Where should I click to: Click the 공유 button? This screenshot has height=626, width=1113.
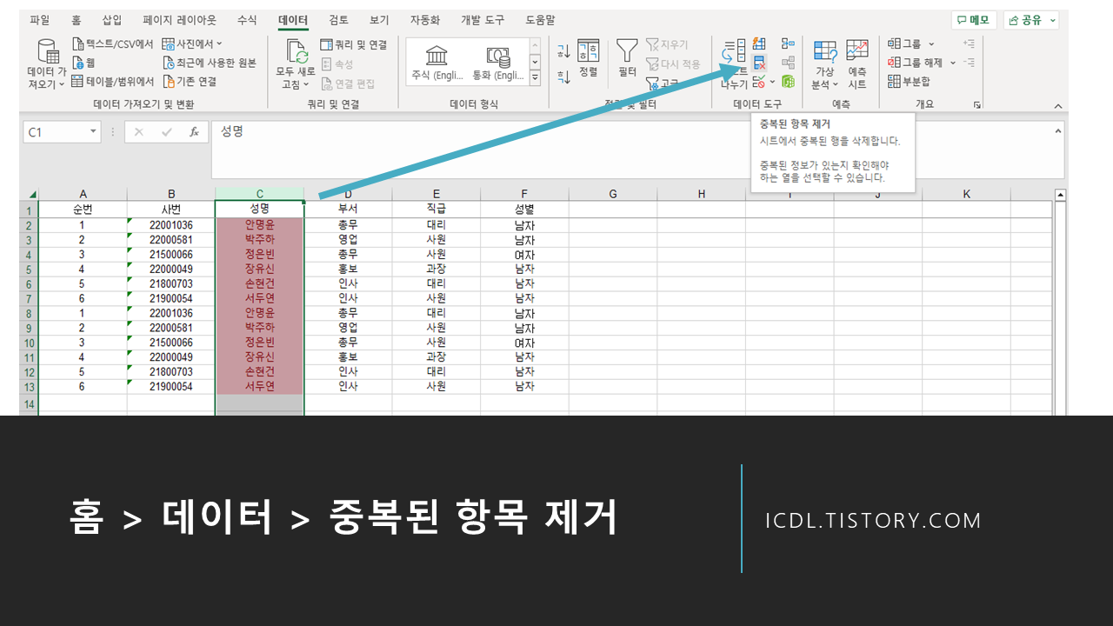1028,19
